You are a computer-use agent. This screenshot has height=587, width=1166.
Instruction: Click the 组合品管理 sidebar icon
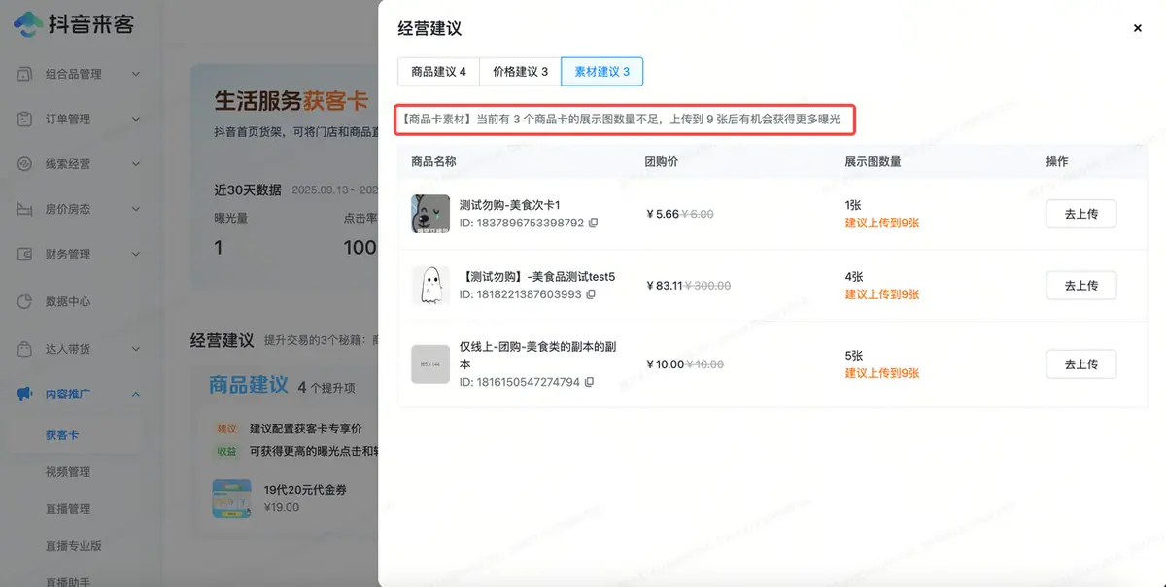pos(26,74)
